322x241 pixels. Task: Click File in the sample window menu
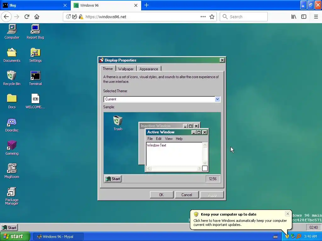click(x=150, y=139)
